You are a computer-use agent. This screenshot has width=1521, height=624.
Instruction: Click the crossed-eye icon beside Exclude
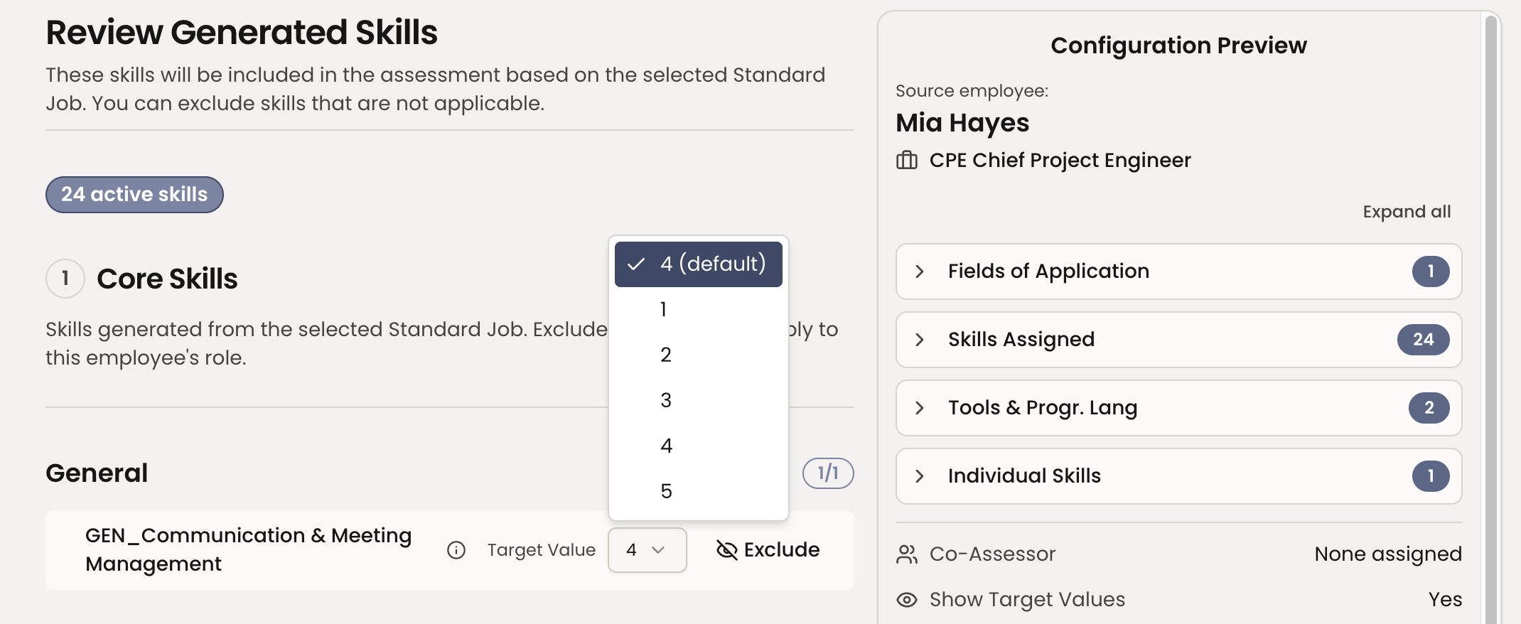point(726,550)
